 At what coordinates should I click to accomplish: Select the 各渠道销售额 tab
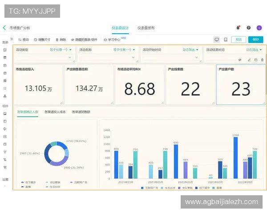click(x=81, y=112)
